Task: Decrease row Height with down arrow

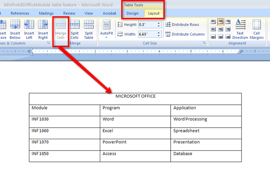Action: [159, 26]
